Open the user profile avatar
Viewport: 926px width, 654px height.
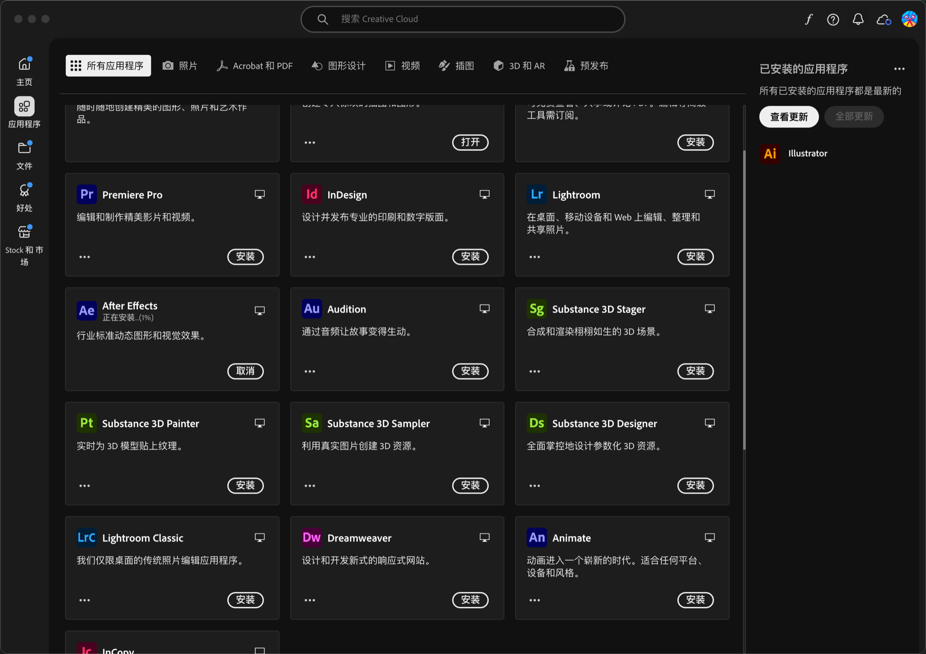tap(909, 19)
